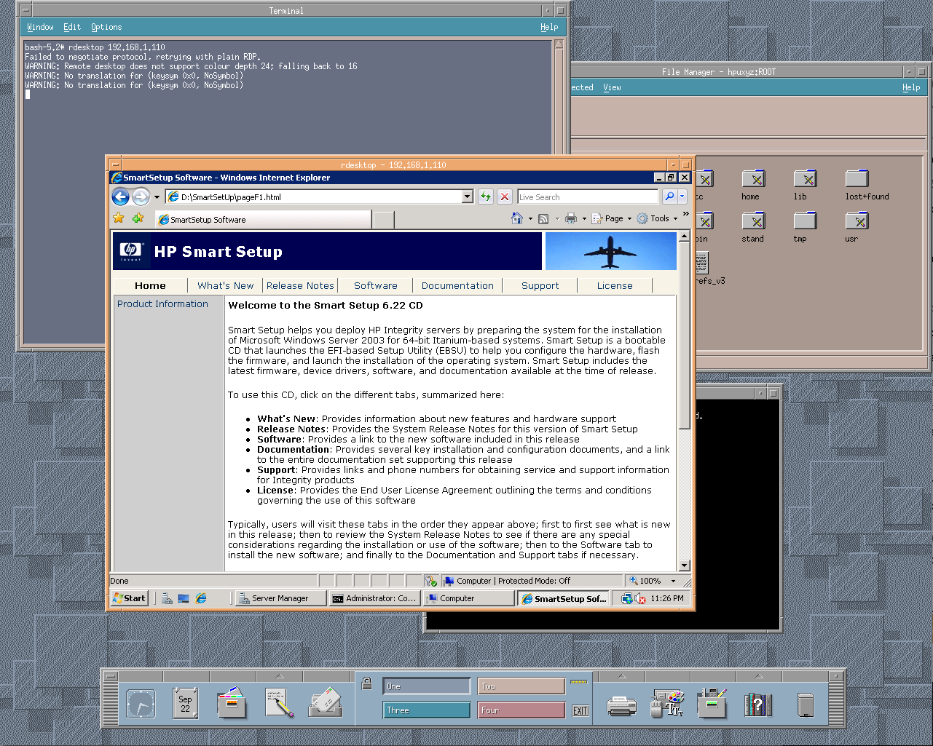Open the address bar history dropdown
Image resolution: width=933 pixels, height=746 pixels.
tap(467, 197)
